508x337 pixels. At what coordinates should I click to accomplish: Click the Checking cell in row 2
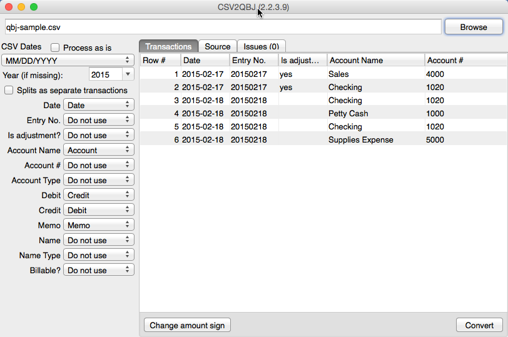coord(376,87)
